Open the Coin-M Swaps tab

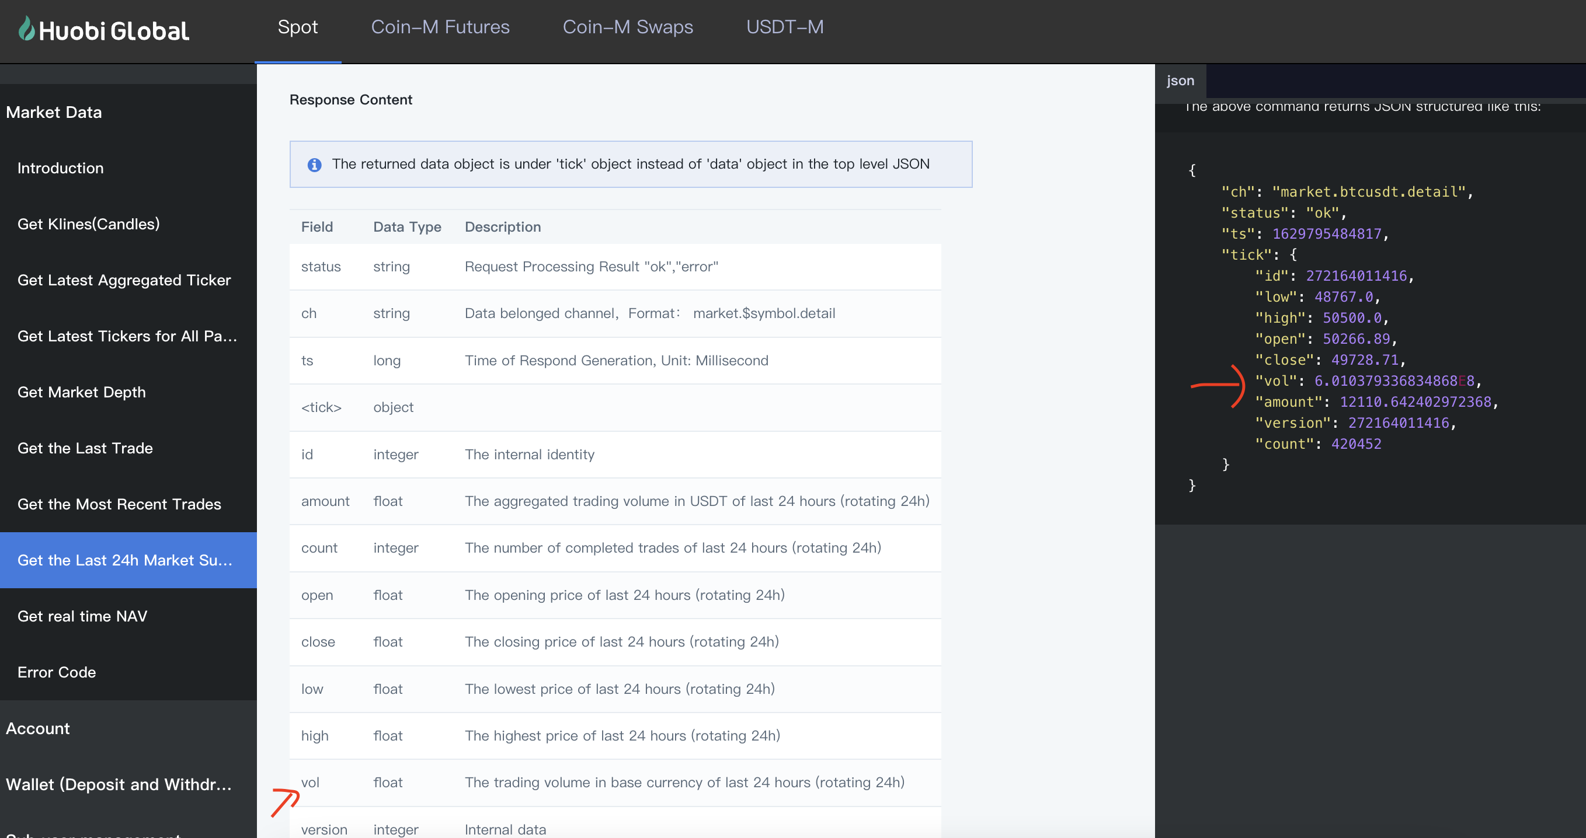(627, 27)
